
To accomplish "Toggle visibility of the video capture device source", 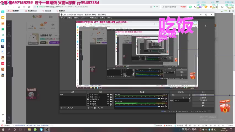I will tap(108, 99).
